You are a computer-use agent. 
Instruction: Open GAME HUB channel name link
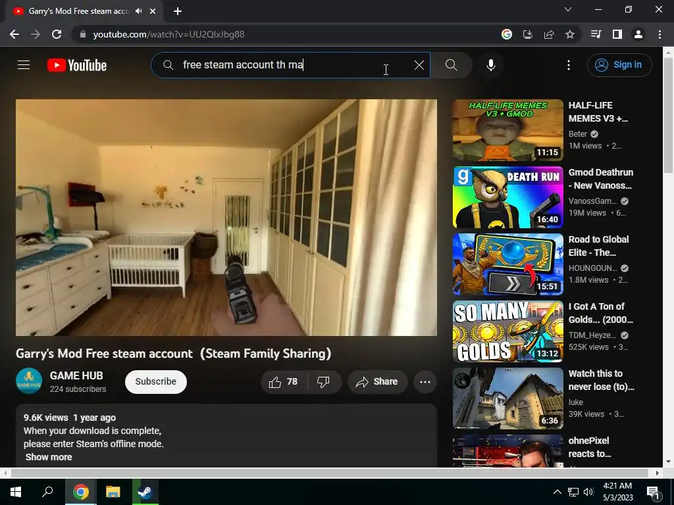point(76,375)
